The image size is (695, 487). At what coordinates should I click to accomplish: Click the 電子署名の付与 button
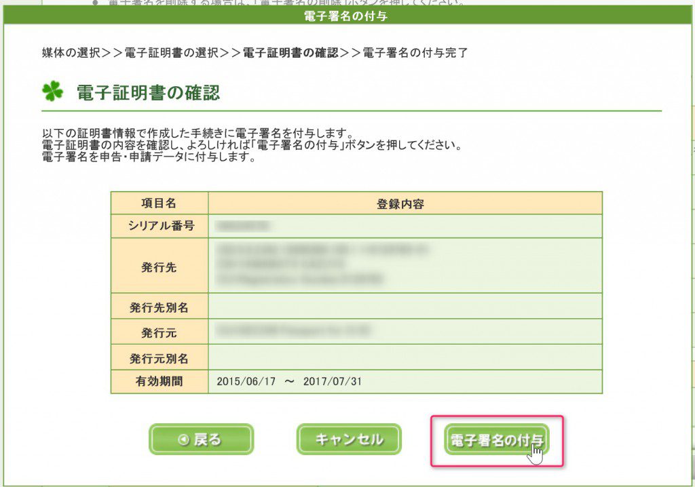[x=496, y=440]
